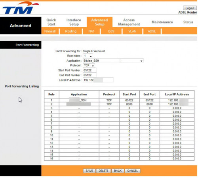Click the DELETE button
This screenshot has height=178, width=198.
(x=103, y=171)
